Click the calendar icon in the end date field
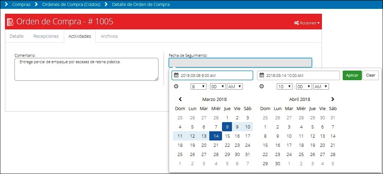 pos(262,75)
